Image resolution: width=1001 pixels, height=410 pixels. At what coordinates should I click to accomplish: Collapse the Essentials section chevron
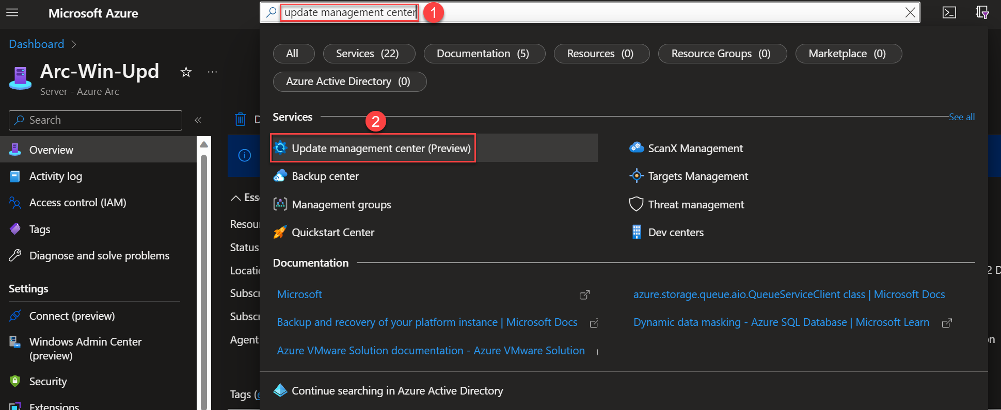(236, 198)
